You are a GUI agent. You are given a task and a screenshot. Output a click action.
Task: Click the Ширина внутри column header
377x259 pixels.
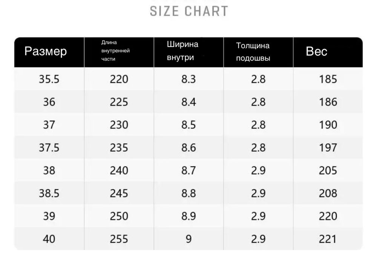click(x=182, y=51)
